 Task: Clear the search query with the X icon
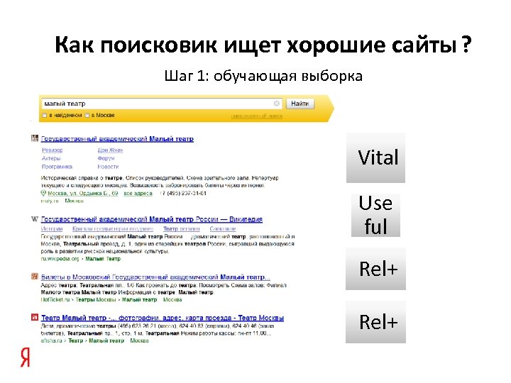tap(276, 104)
